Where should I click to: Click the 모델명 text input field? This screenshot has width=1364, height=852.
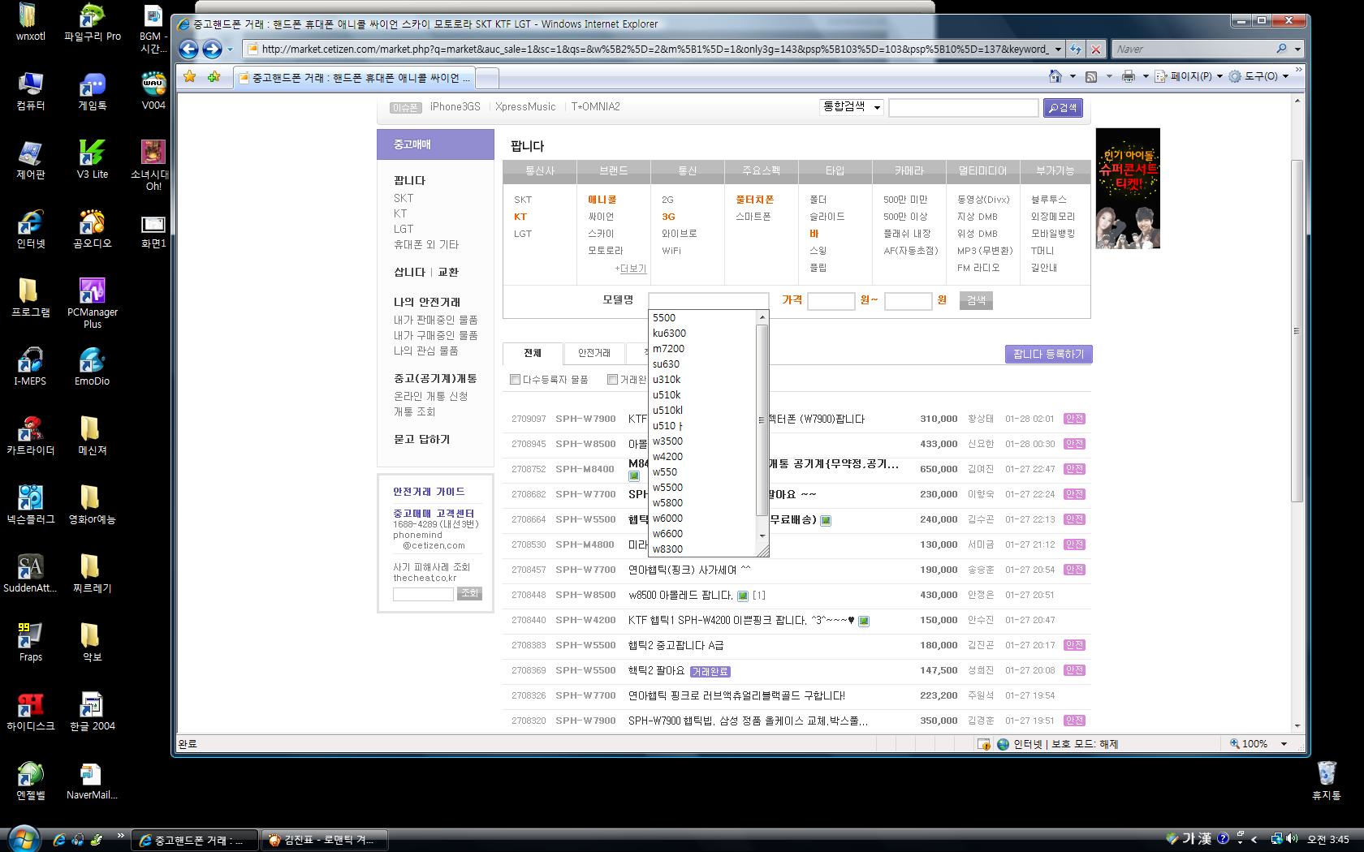tap(708, 300)
